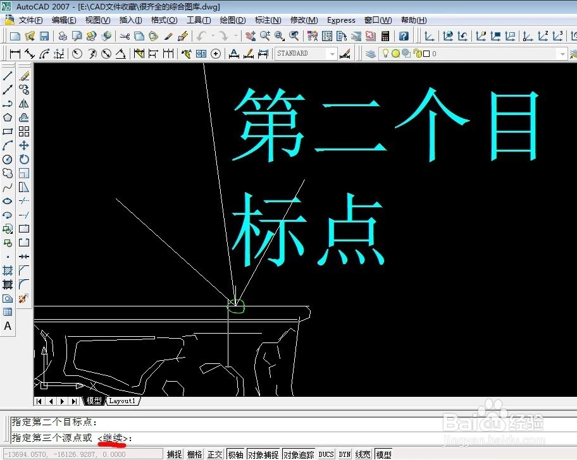Select the Construction Line tool
577x460 pixels.
click(x=8, y=90)
